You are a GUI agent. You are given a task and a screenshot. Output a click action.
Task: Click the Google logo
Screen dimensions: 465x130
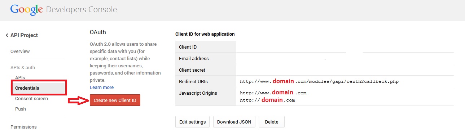[x=27, y=10]
